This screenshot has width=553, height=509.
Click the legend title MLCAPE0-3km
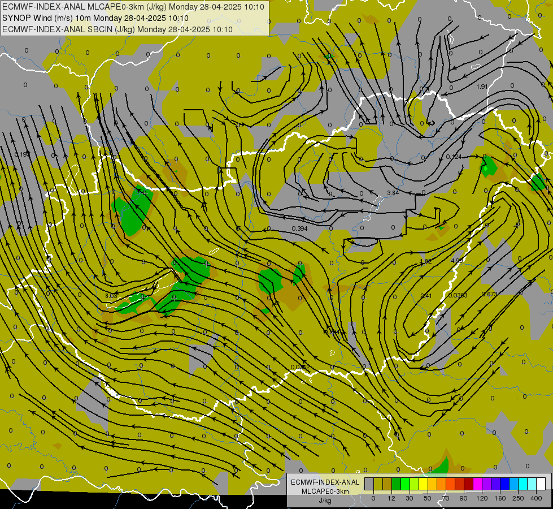(325, 491)
